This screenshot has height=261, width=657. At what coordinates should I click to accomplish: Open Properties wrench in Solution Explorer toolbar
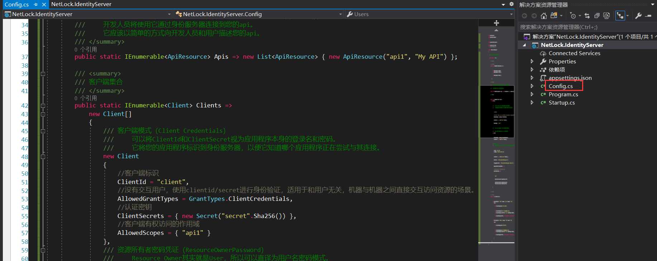pos(638,16)
